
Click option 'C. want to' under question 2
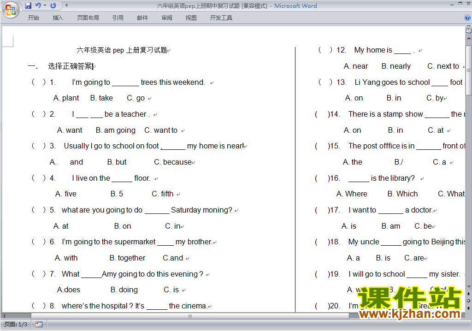[161, 130]
